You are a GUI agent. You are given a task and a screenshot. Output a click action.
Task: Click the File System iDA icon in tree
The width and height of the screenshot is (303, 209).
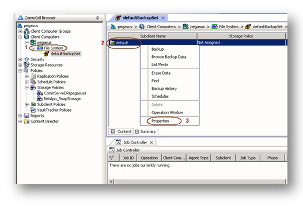40,48
